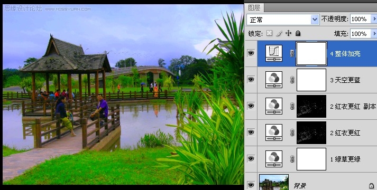Viewport: 377px width, 190px height.
Task: Click link icon on 1 绿草更绿 layer
Action: tap(292, 159)
